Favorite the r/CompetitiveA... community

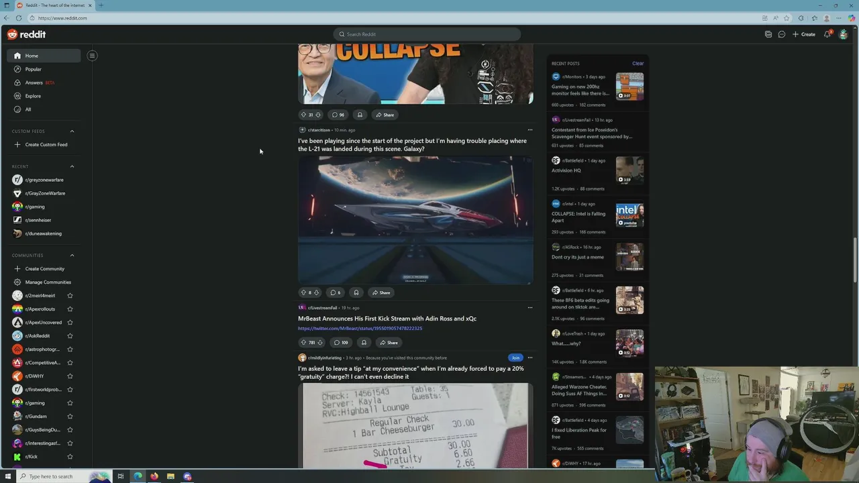pos(70,363)
